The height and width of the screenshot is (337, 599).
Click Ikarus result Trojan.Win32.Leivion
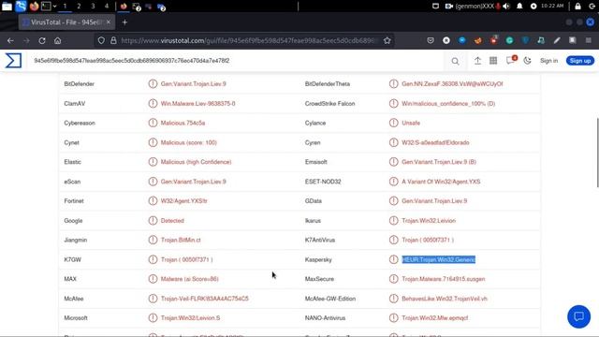point(429,221)
